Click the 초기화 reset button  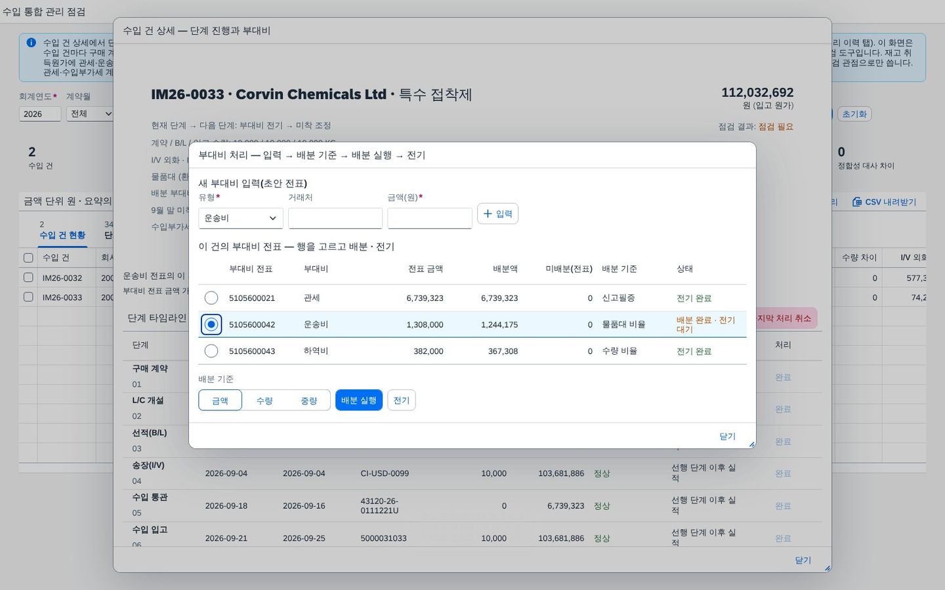[854, 114]
